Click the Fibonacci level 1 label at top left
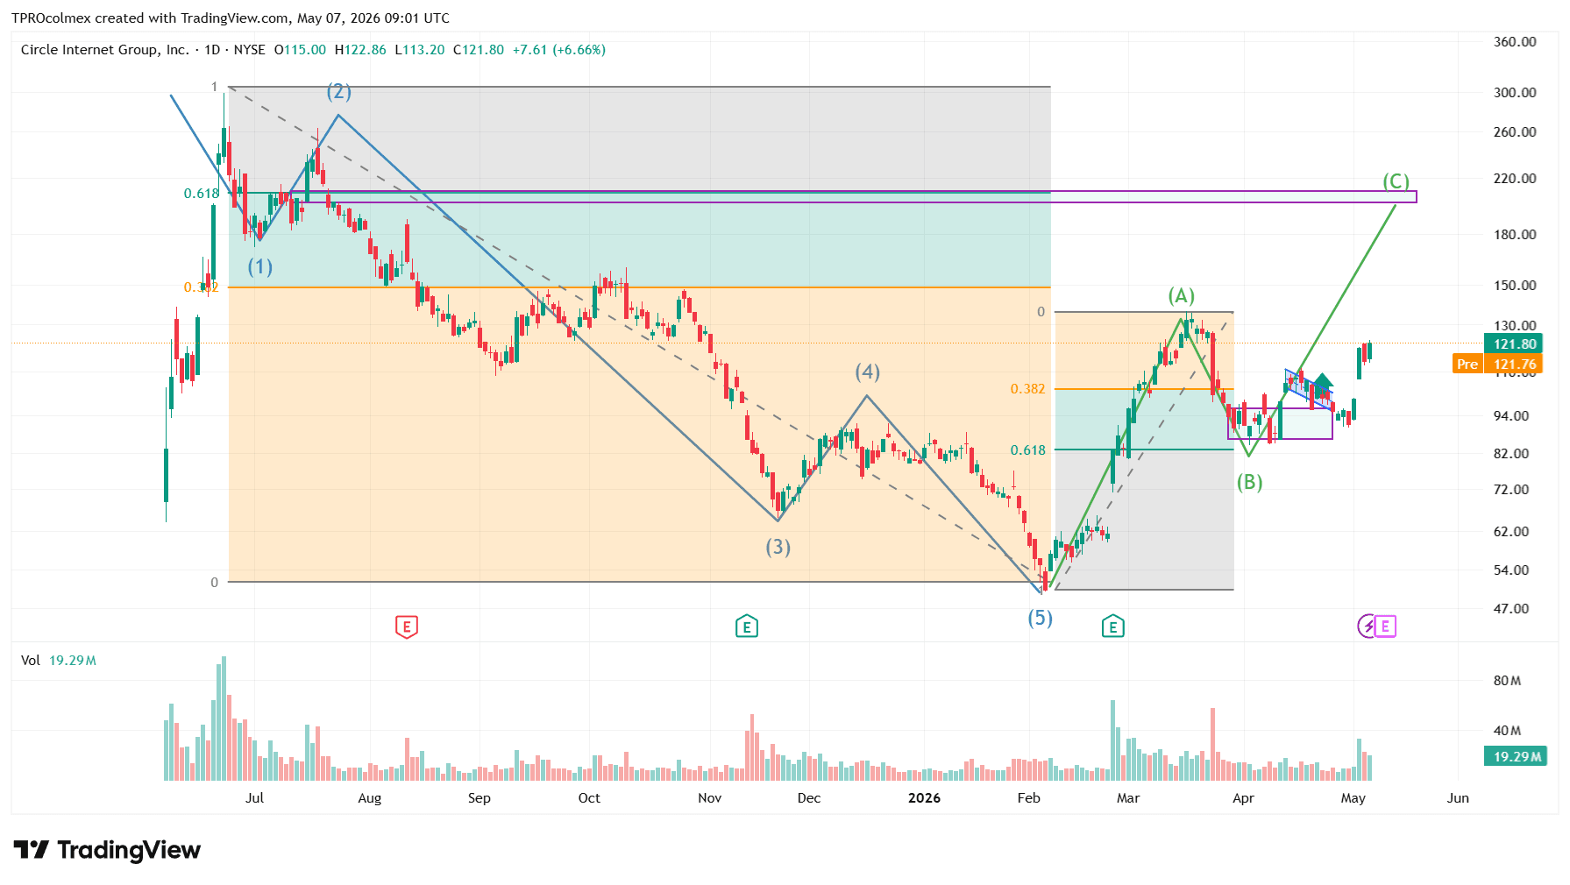The height and width of the screenshot is (885, 1570). click(214, 87)
